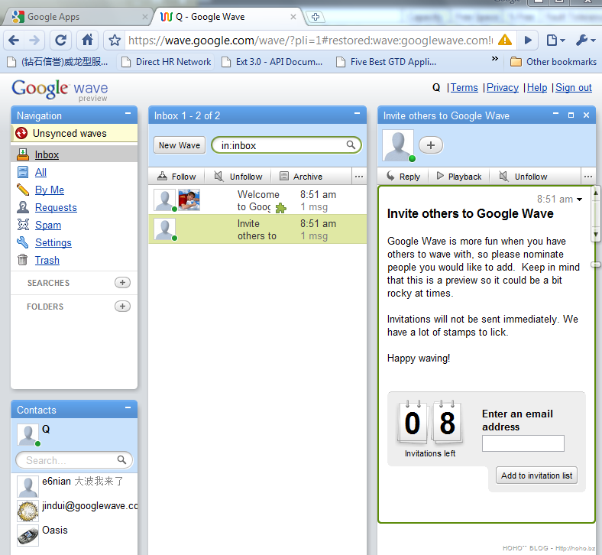Click the contacts search magnifier icon
Viewport: 602px width, 555px height.
pyautogui.click(x=121, y=459)
